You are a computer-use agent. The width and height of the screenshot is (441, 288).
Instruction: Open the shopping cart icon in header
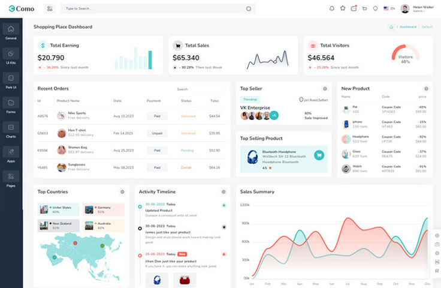click(x=364, y=8)
